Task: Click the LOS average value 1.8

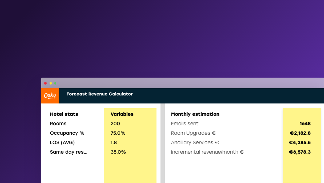Action: [114, 143]
